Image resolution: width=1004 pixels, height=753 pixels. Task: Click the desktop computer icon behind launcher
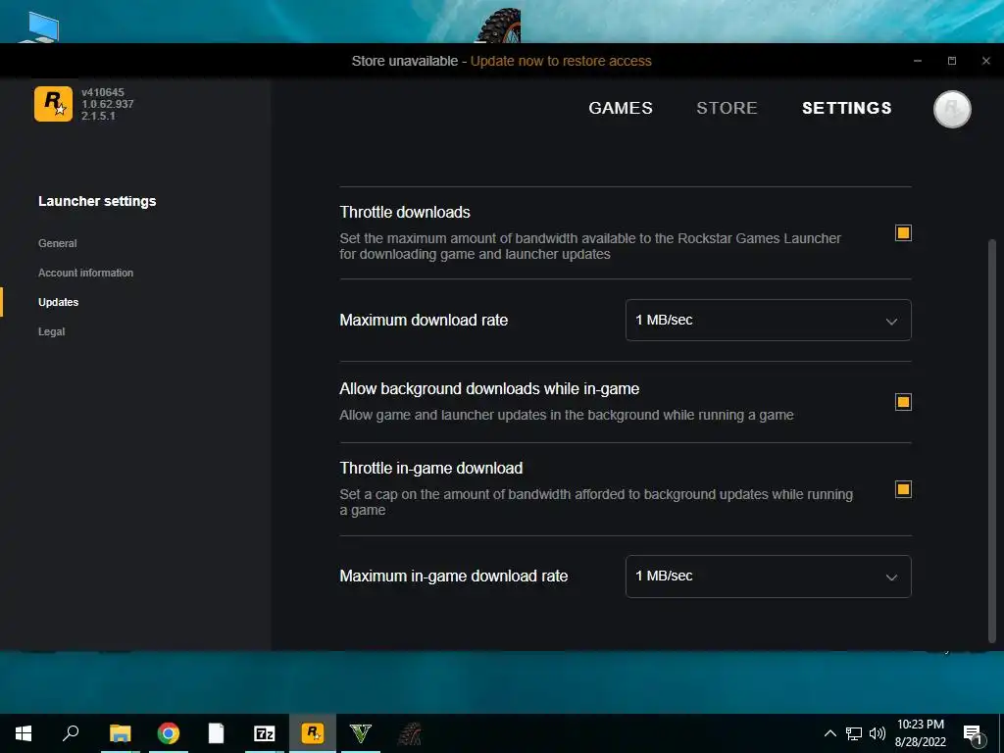click(42, 26)
